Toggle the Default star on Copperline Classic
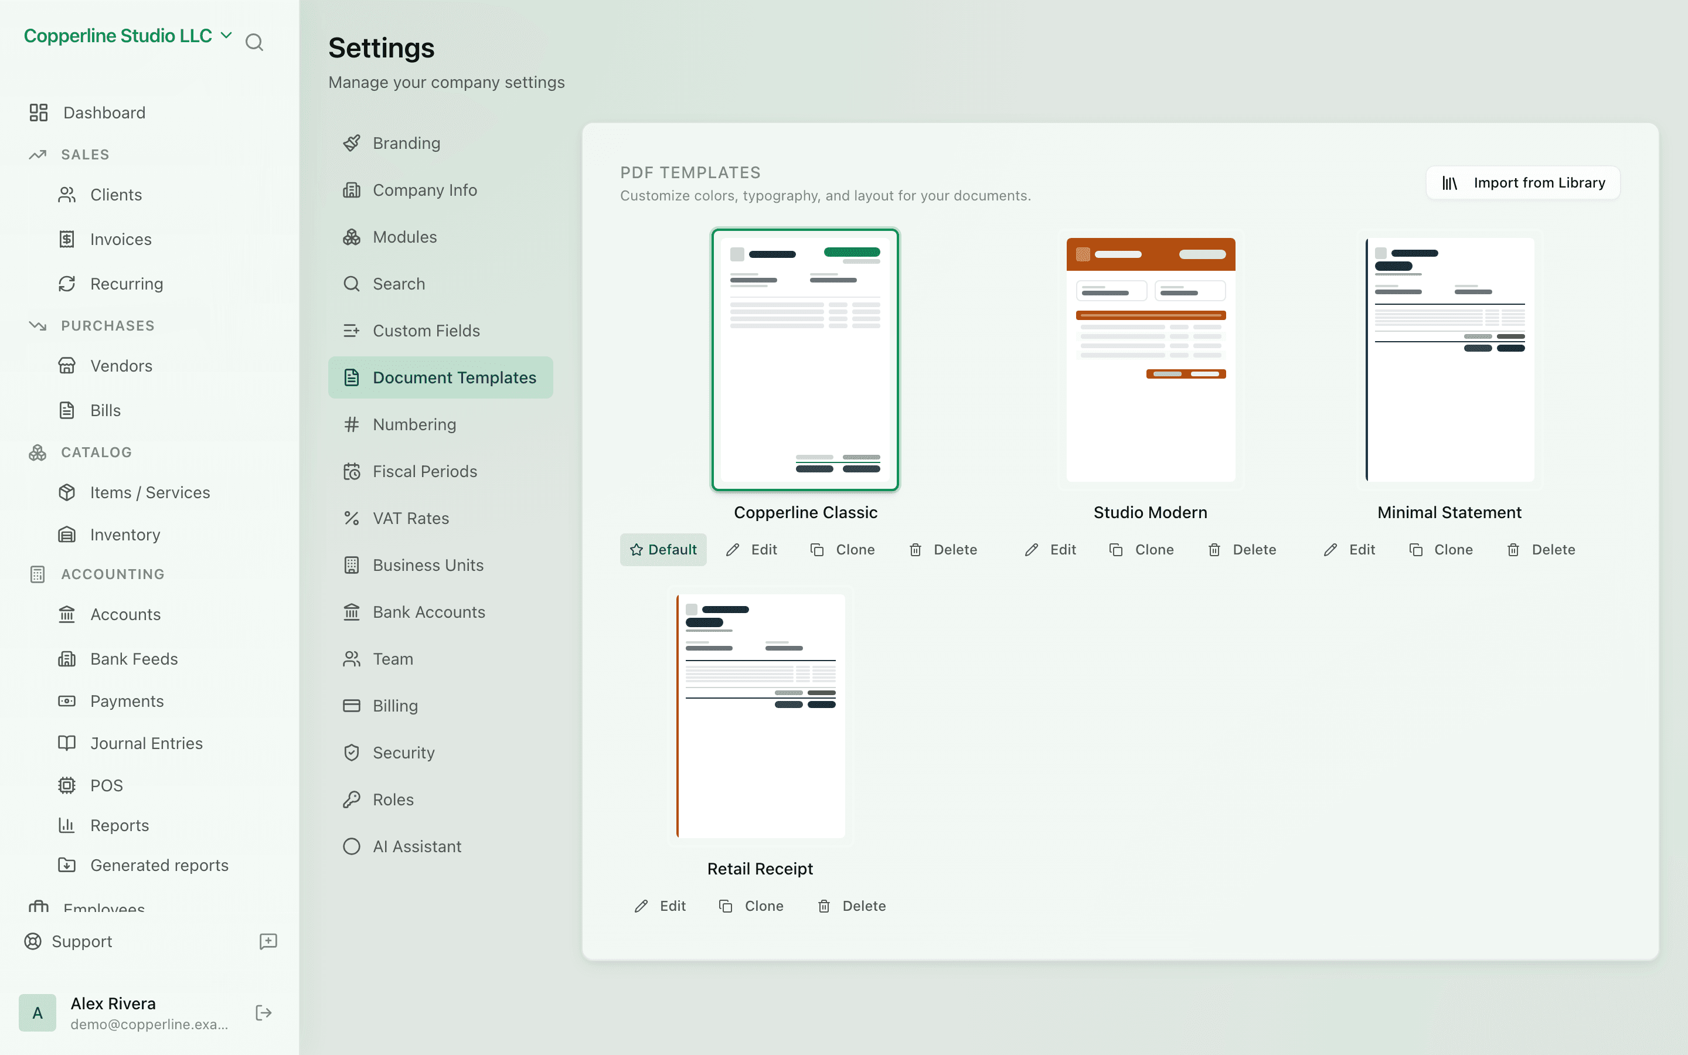 click(x=663, y=550)
